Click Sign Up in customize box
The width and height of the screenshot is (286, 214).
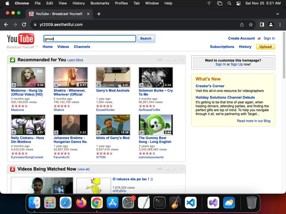tap(237, 64)
